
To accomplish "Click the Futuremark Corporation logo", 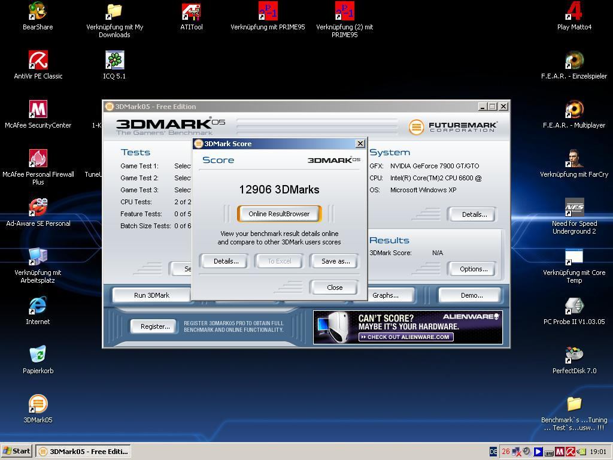I will click(453, 127).
